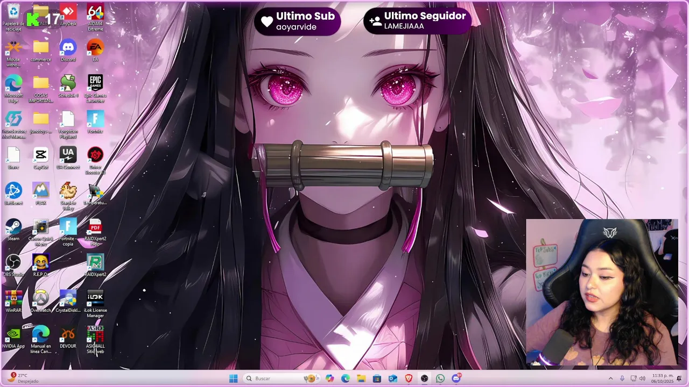Launch OBS Studio from the desktop

(13, 266)
